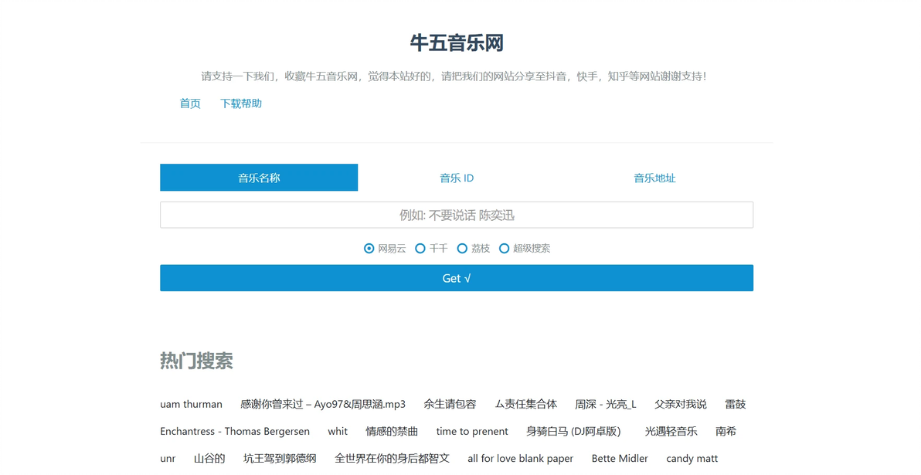Open all for love blank paper search
Screen dimensions: 921x475
[x=521, y=459]
